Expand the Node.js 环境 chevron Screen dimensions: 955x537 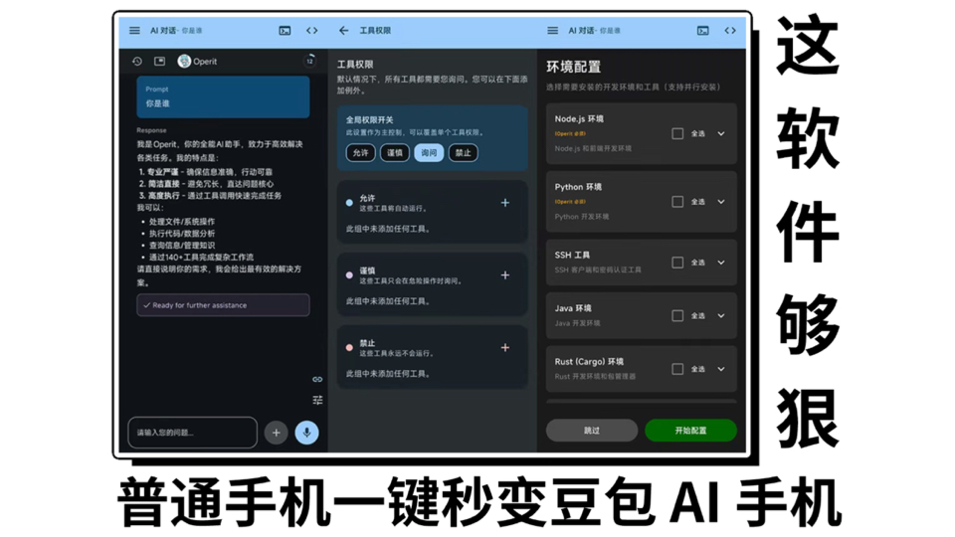pos(721,133)
